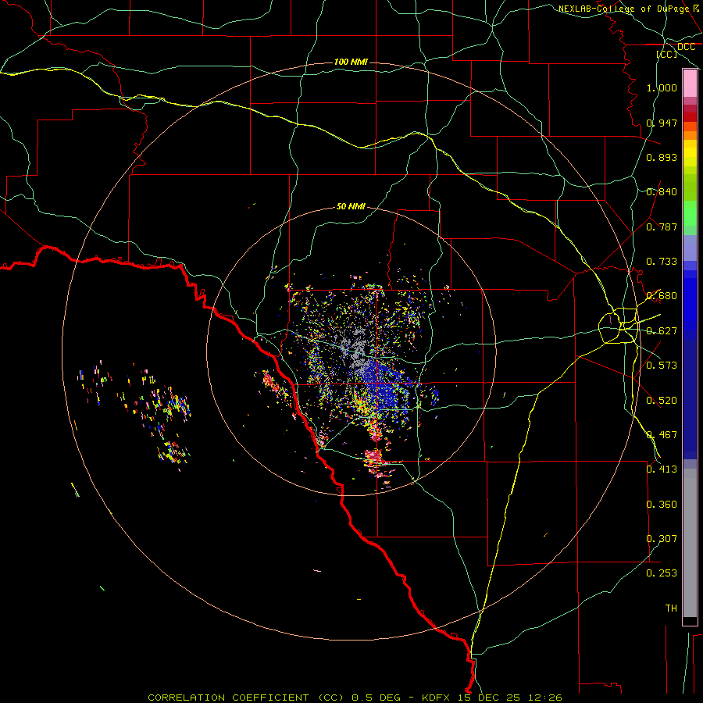
Task: Click the TH threshold label on legend
Action: point(671,608)
